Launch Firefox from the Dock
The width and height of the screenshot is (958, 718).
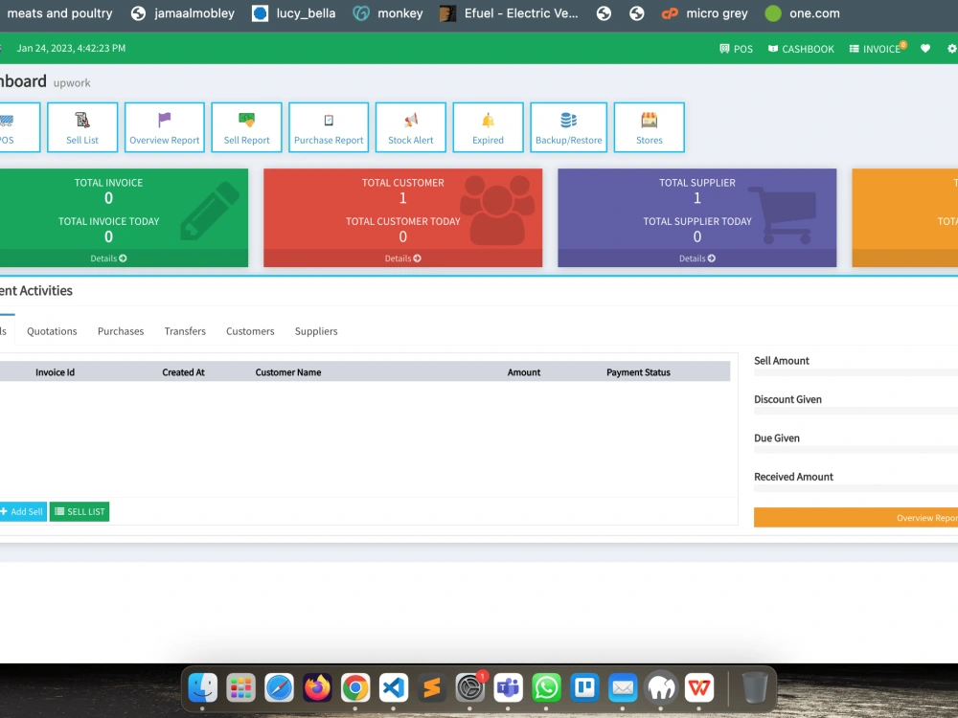[317, 688]
